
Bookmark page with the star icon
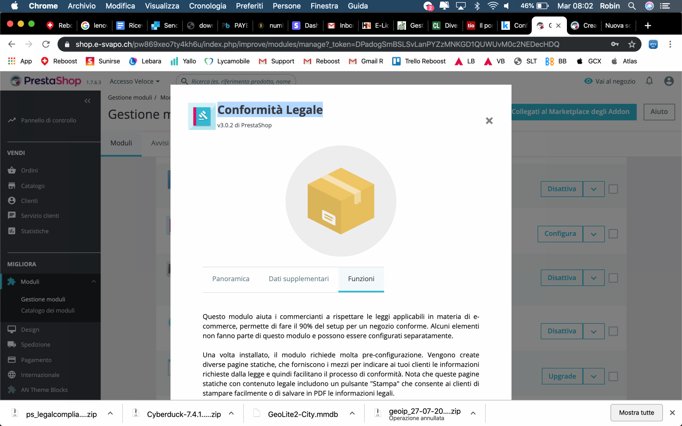pos(632,44)
